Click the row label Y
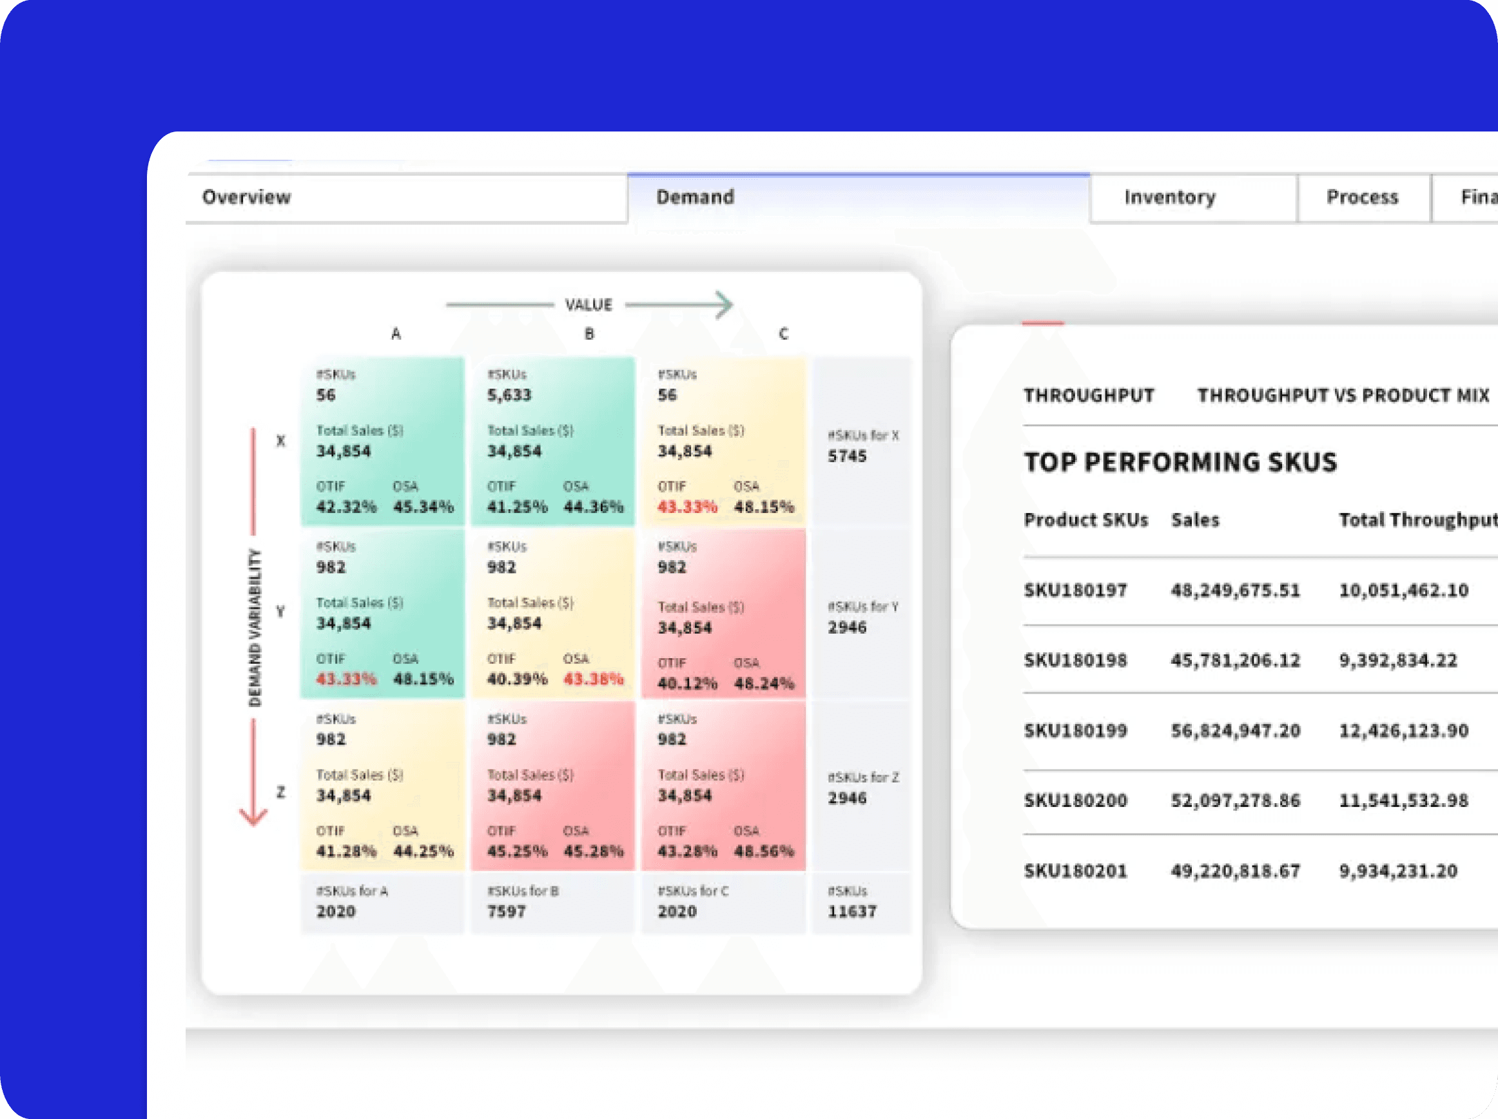 point(281,612)
